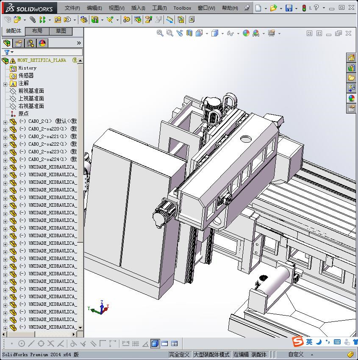Click the Zoom to Fit magnifier icon
The height and width of the screenshot is (360, 358).
(160, 33)
